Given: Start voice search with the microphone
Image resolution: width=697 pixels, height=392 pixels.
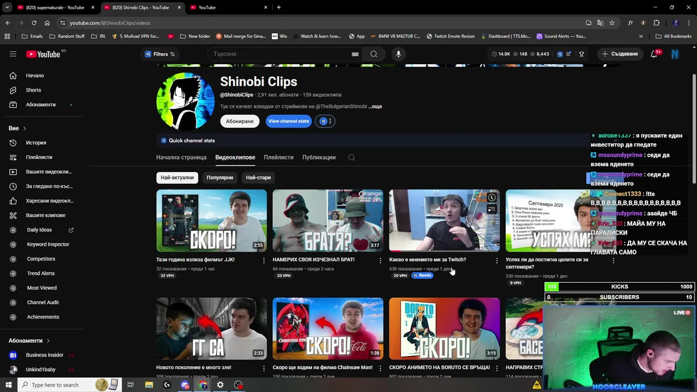Looking at the screenshot, I should coord(399,54).
